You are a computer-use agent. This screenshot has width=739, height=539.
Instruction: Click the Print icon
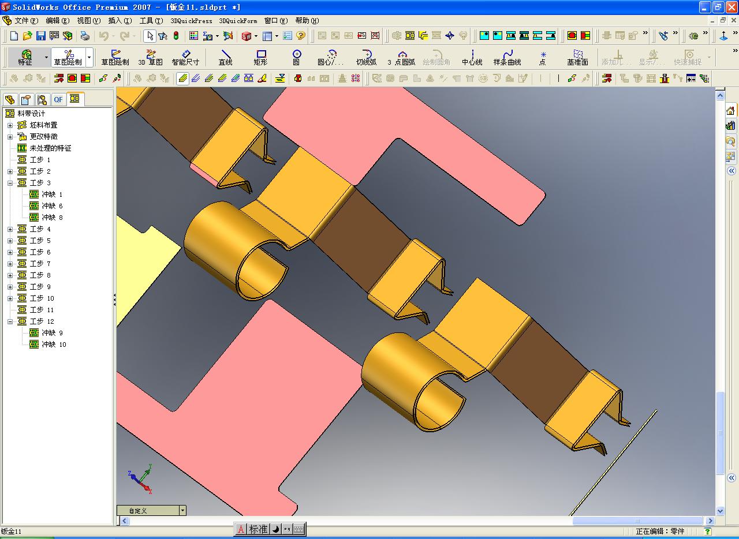click(85, 36)
